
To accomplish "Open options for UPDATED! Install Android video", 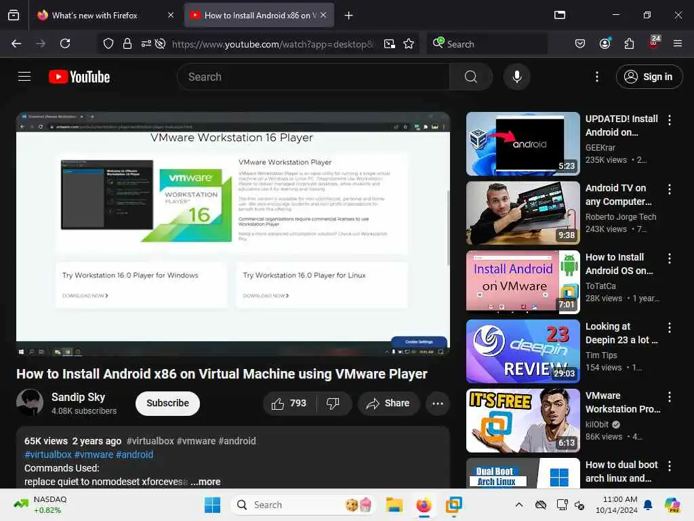I will 669,119.
